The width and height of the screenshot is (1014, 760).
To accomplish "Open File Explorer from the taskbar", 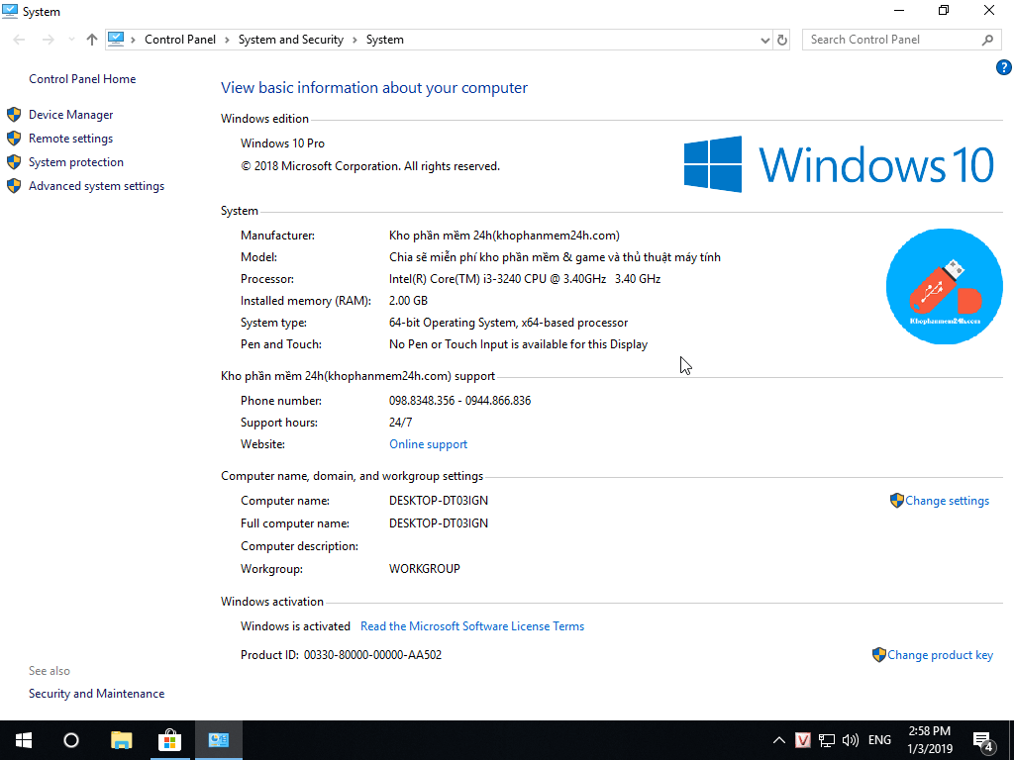I will [121, 740].
